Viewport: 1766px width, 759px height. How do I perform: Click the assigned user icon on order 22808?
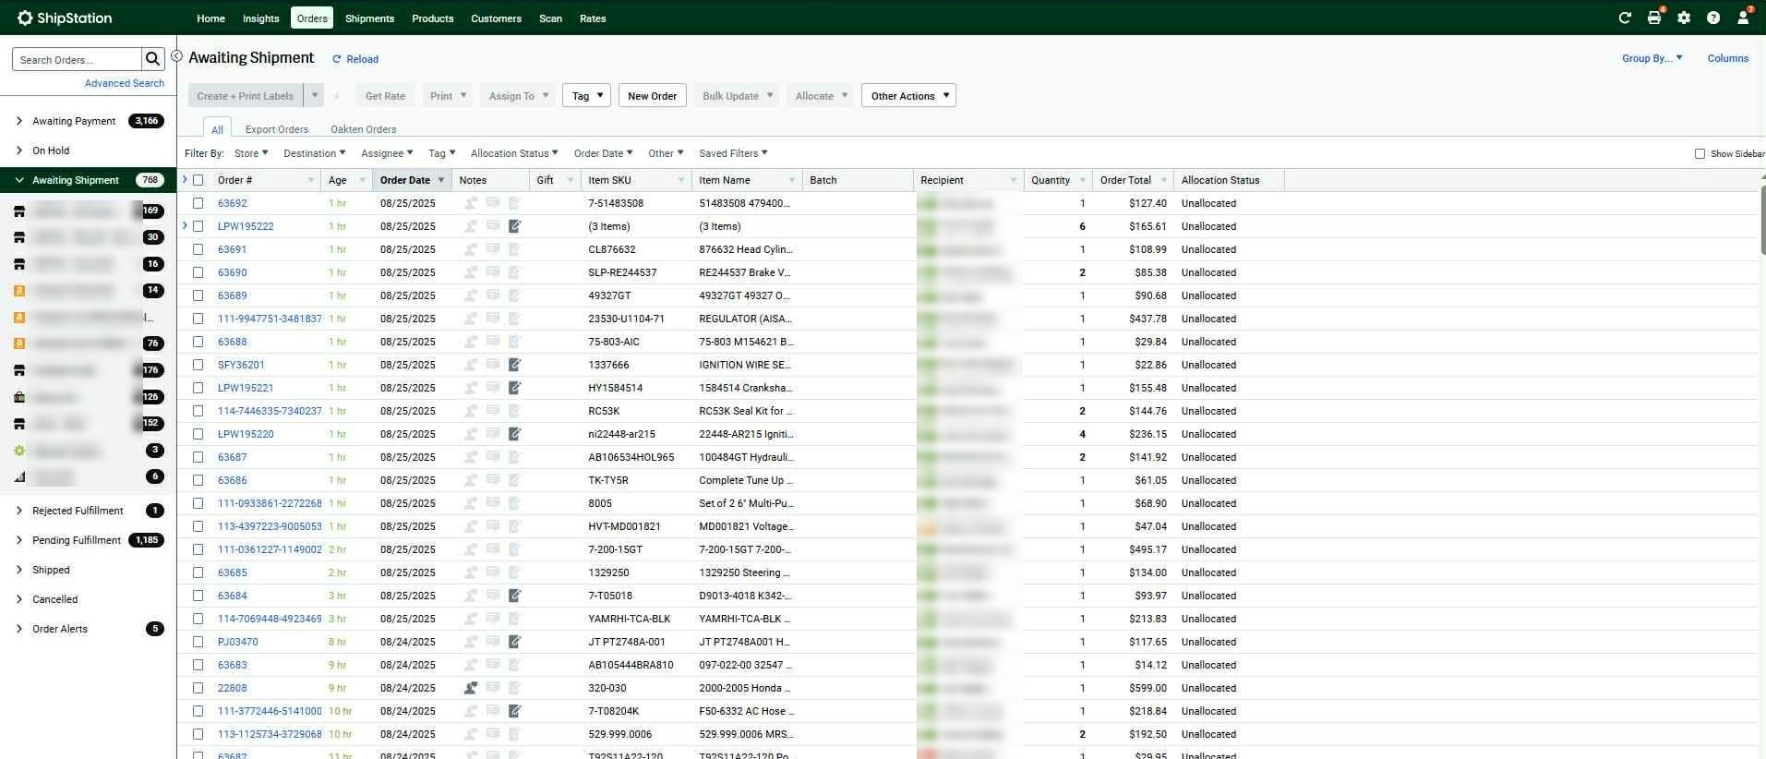click(x=471, y=688)
